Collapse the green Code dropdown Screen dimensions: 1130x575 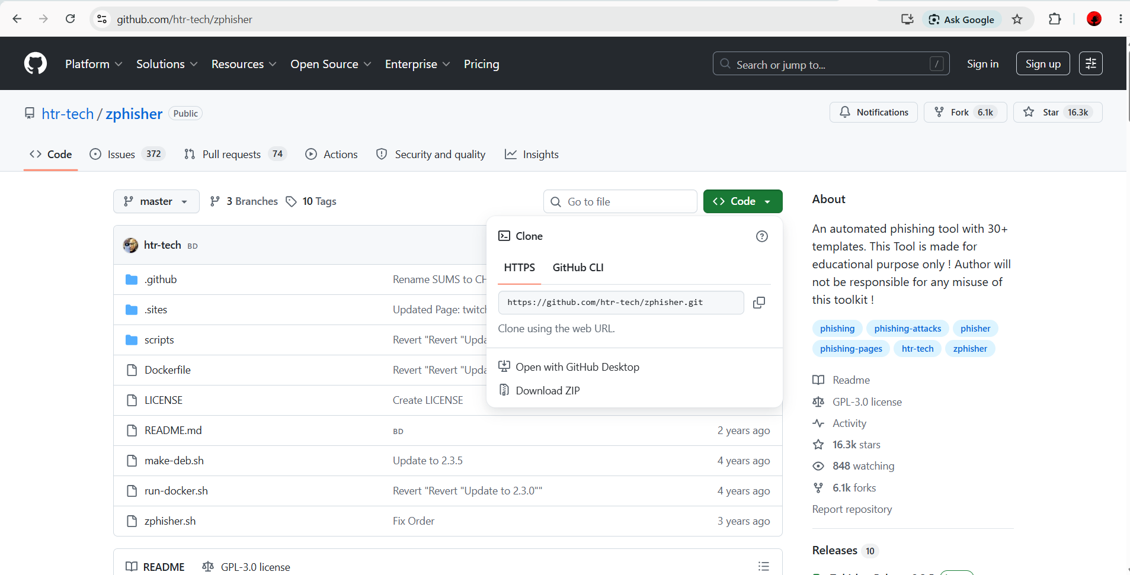coord(742,201)
